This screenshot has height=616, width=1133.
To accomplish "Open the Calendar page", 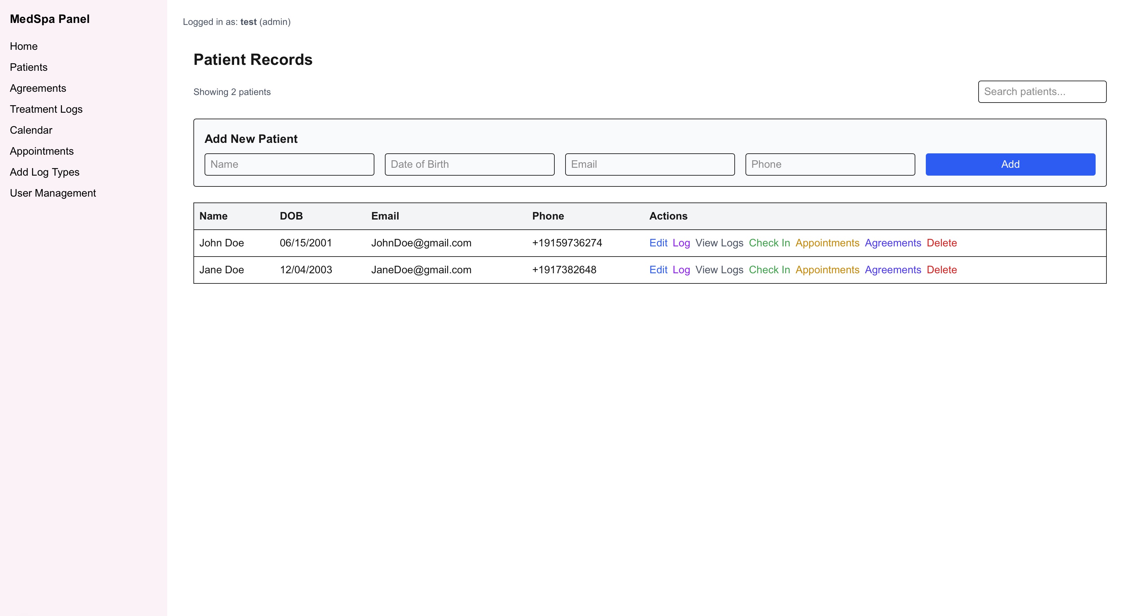I will [31, 130].
